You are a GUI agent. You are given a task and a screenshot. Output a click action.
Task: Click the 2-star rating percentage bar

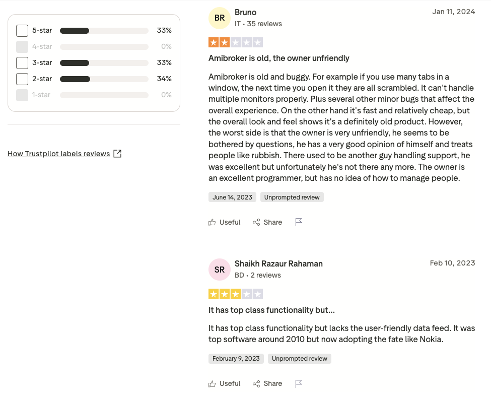104,79
